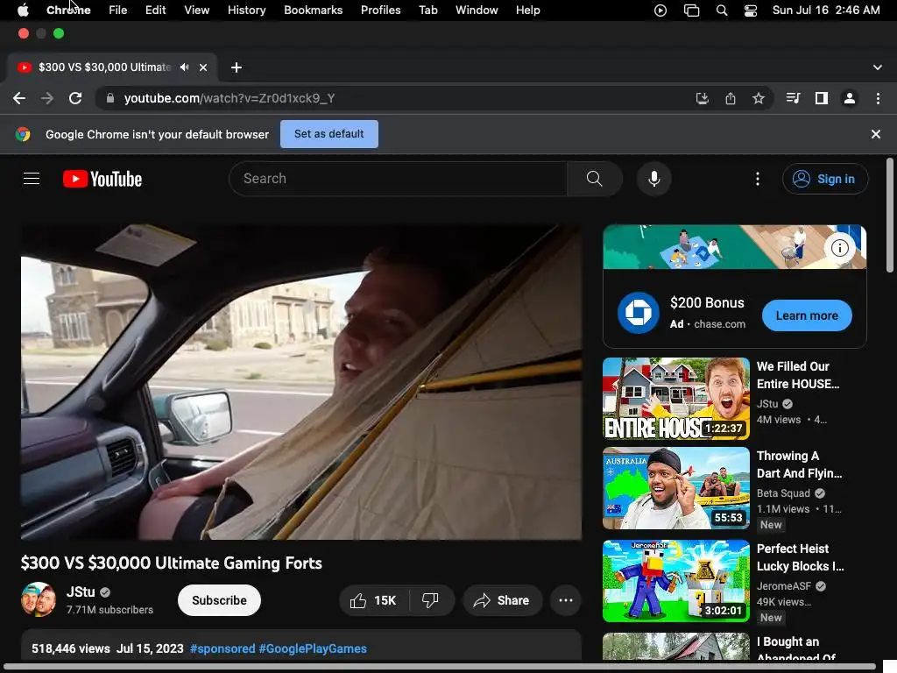Click Set as default button
897x673 pixels.
point(329,134)
